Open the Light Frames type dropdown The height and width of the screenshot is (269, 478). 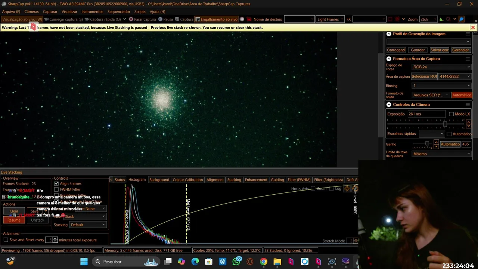330,19
